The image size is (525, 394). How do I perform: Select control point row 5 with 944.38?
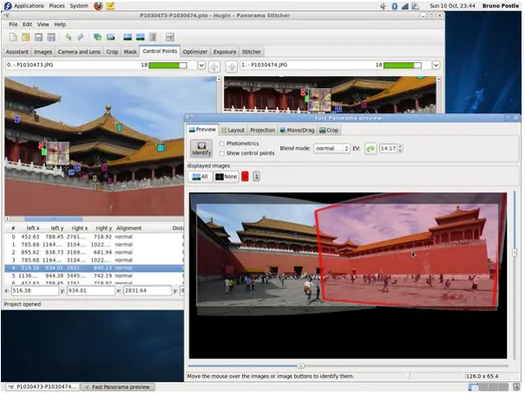tap(94, 276)
